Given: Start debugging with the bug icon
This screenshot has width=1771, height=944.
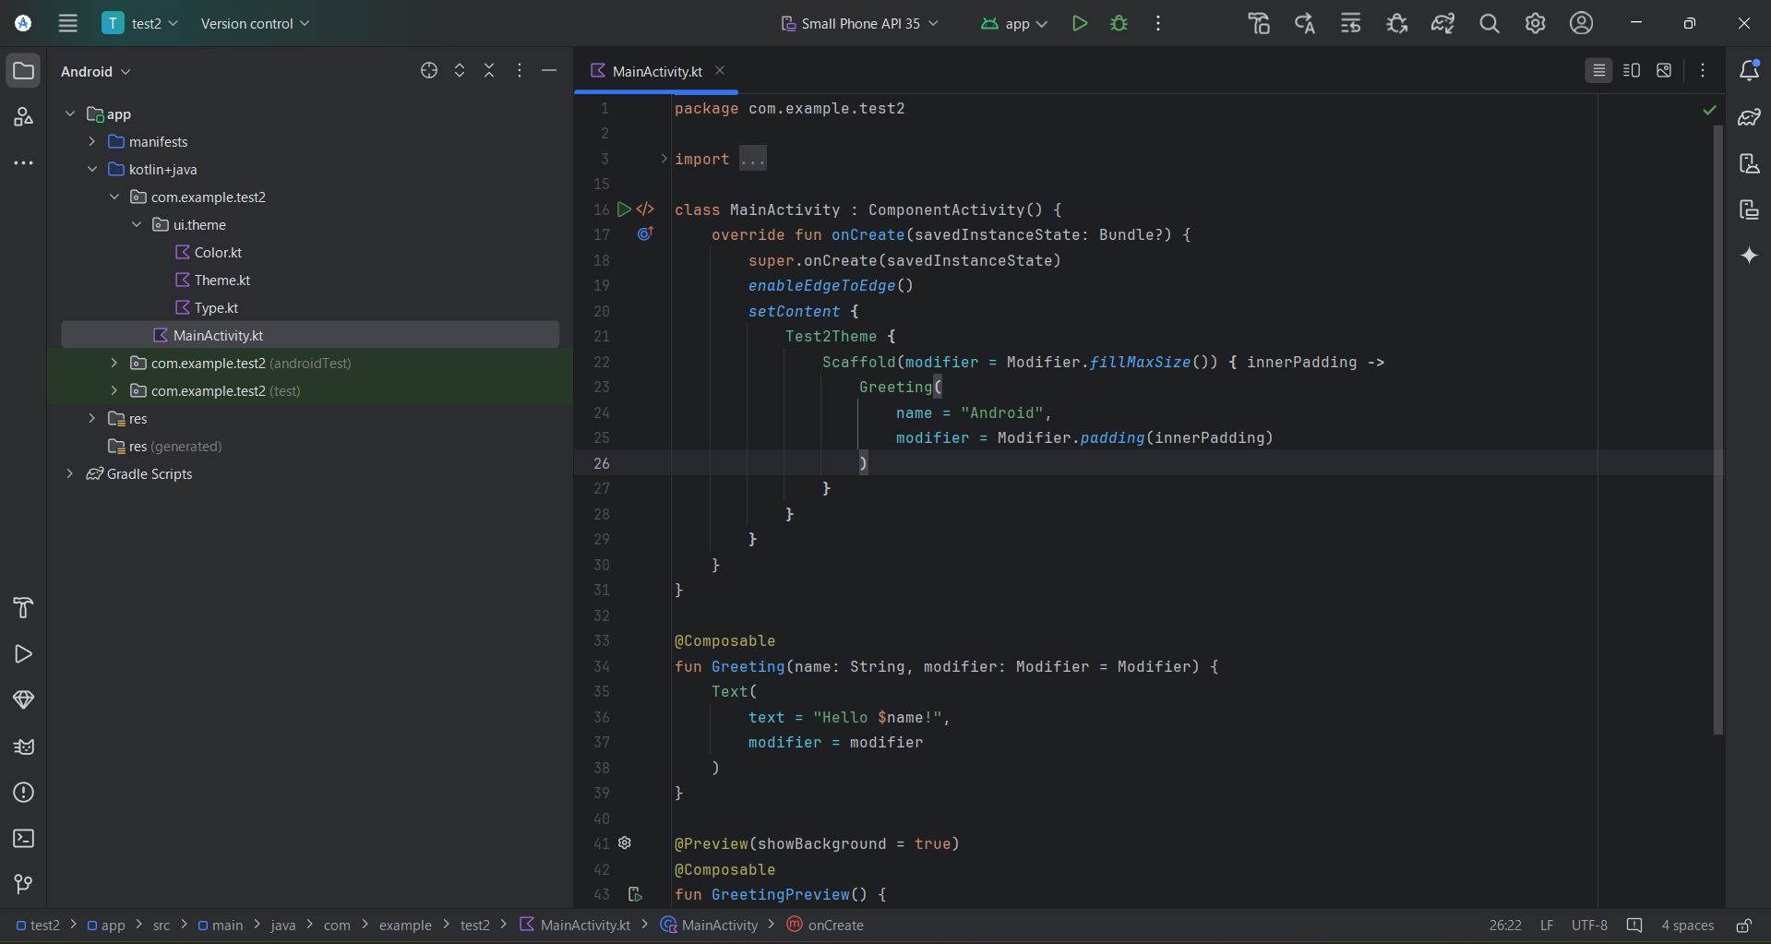Looking at the screenshot, I should [x=1119, y=23].
